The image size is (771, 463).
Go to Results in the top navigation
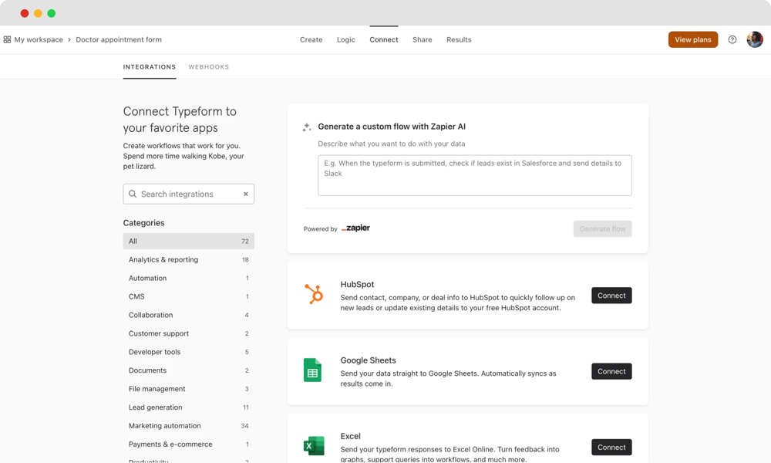click(x=459, y=39)
